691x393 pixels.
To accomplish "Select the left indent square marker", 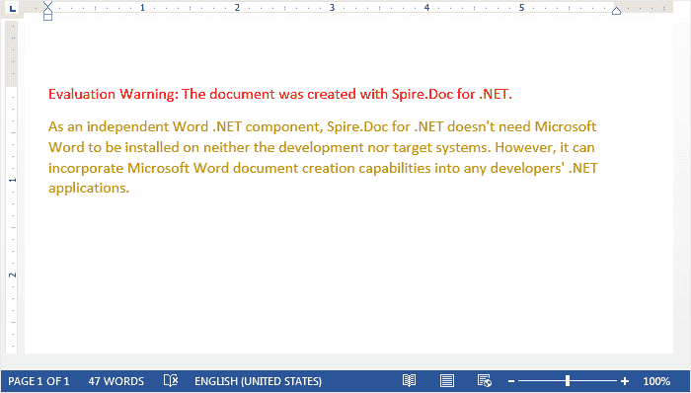I will pyautogui.click(x=48, y=17).
